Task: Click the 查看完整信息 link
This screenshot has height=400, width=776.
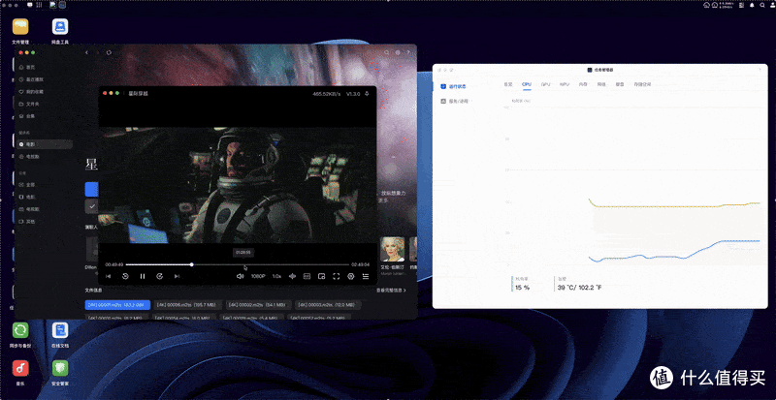Action: pos(391,291)
